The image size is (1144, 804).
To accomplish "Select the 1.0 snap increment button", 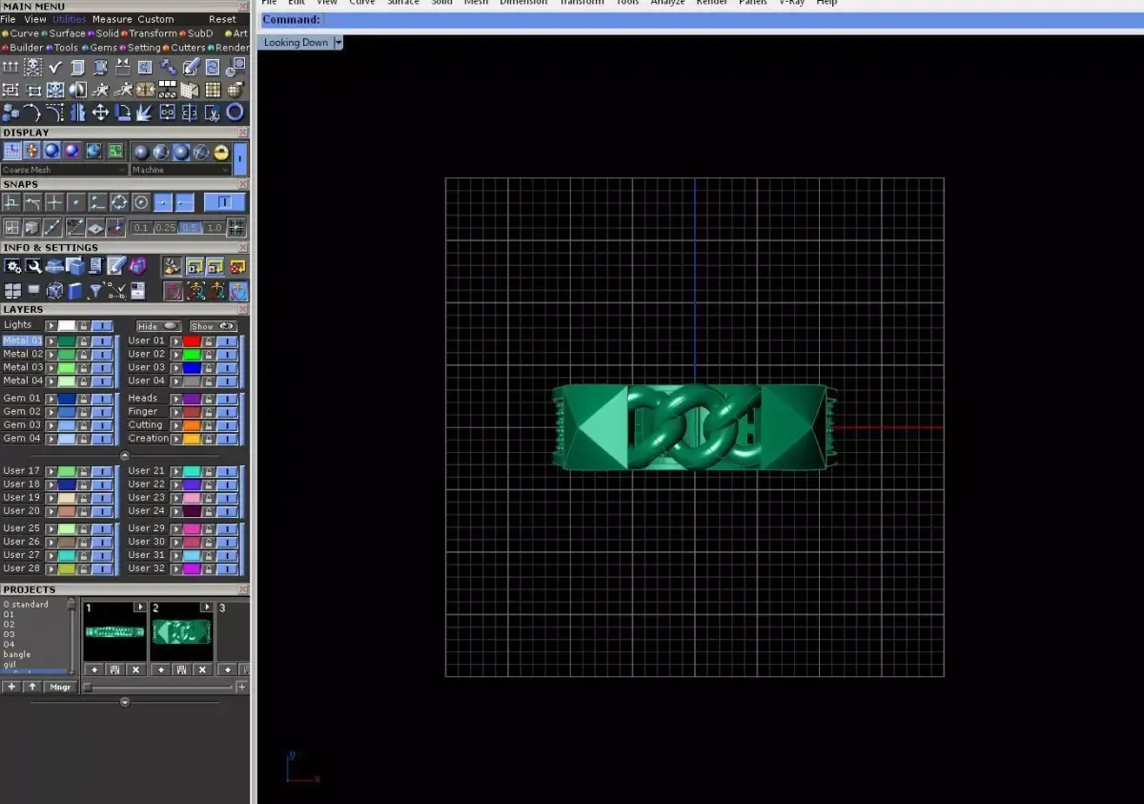I will point(214,228).
